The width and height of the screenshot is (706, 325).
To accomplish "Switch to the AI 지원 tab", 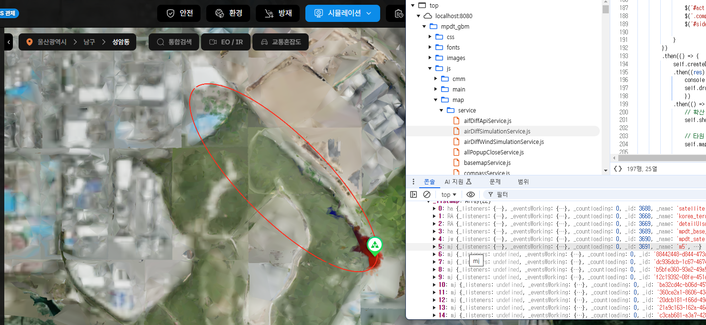I will coord(458,182).
